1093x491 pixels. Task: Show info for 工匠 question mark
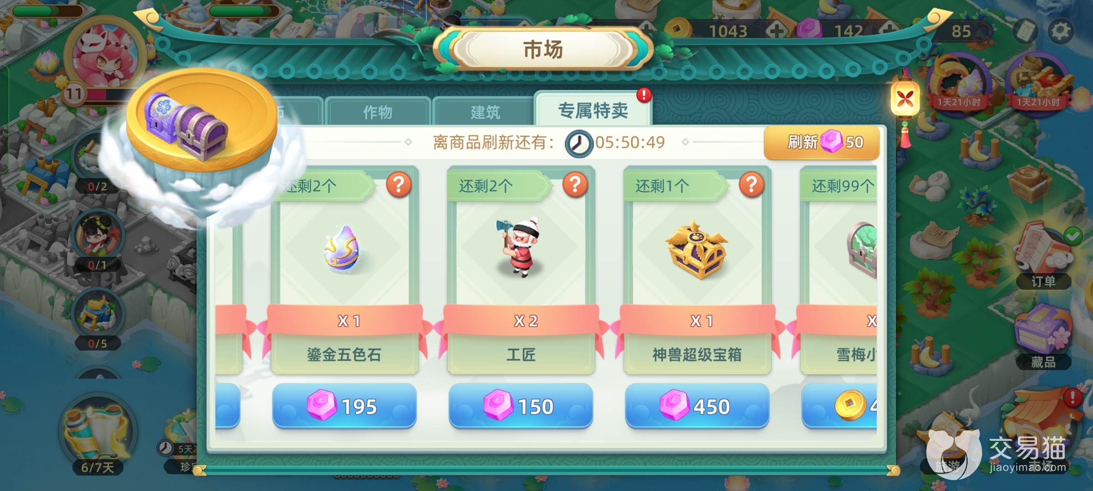575,184
